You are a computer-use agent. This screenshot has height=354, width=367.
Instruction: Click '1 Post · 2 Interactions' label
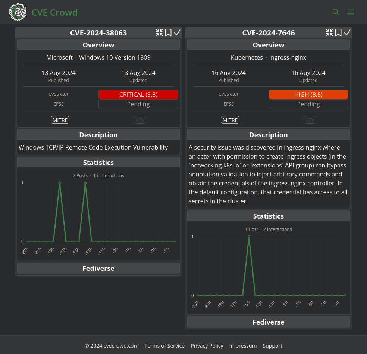pyautogui.click(x=269, y=229)
